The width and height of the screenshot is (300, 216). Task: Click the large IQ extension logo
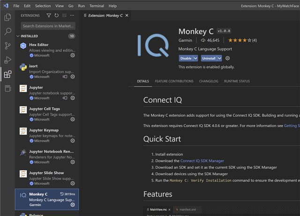153,45
